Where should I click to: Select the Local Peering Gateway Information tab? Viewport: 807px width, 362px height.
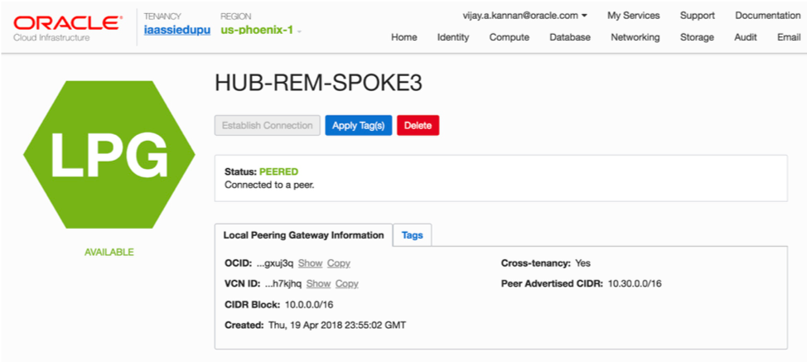click(x=303, y=235)
